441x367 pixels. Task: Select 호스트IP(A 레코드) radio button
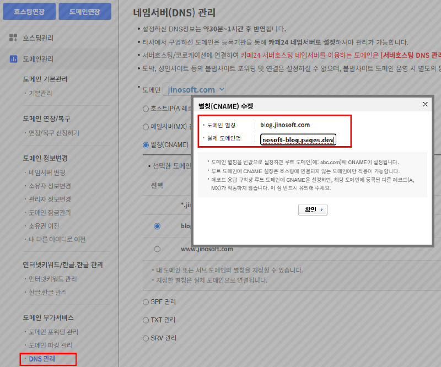[x=146, y=109]
